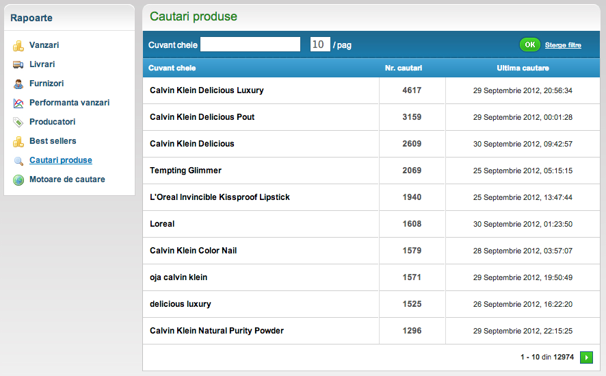Click date 30 Septembrie 2012, 09:42:57
606x376 pixels.
(x=523, y=144)
